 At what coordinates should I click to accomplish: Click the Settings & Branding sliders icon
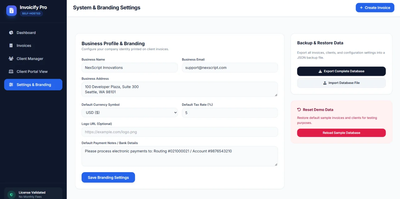tap(11, 85)
